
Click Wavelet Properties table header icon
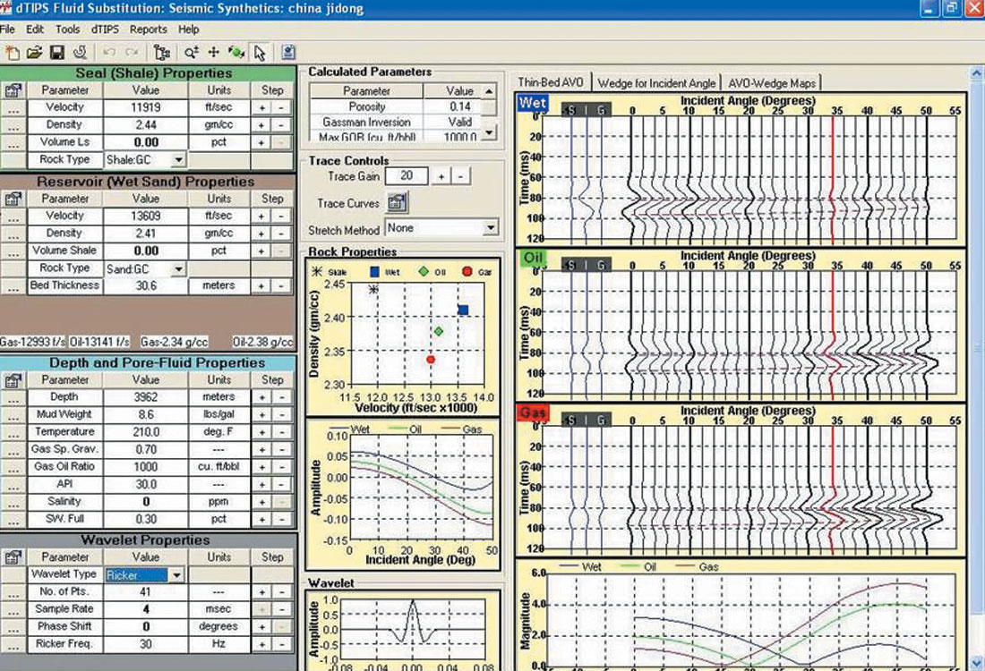(13, 557)
